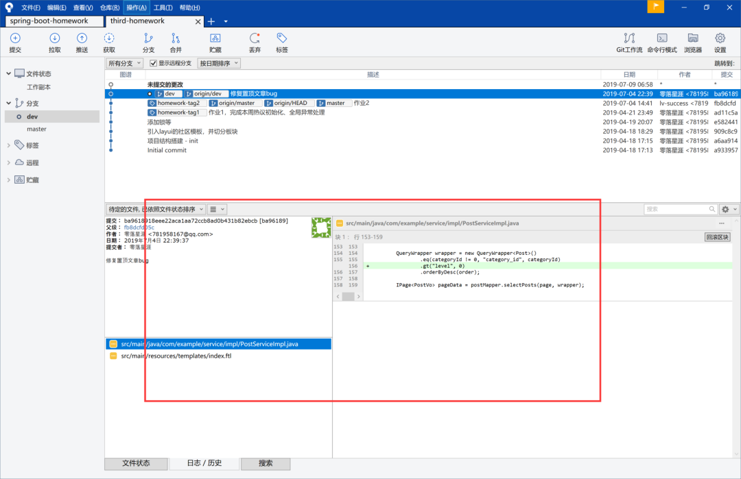The height and width of the screenshot is (479, 741).
Task: Open Git工作流 (Git Flow)
Action: [629, 42]
